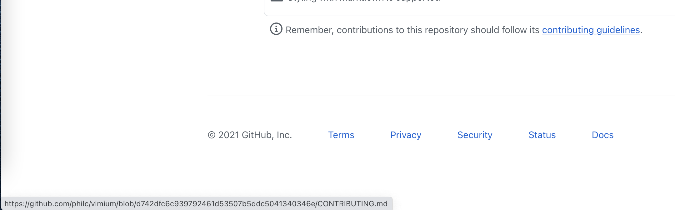Check GitHub Status via the footer link
This screenshot has height=210, width=675.
pyautogui.click(x=542, y=135)
